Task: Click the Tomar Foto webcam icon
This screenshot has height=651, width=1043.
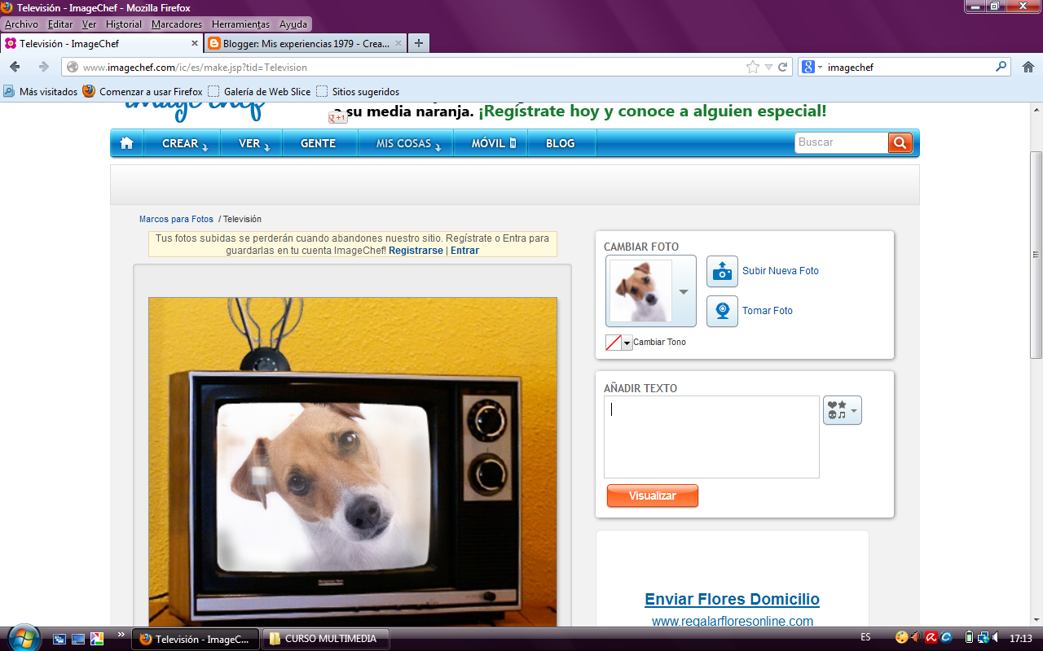Action: 720,311
